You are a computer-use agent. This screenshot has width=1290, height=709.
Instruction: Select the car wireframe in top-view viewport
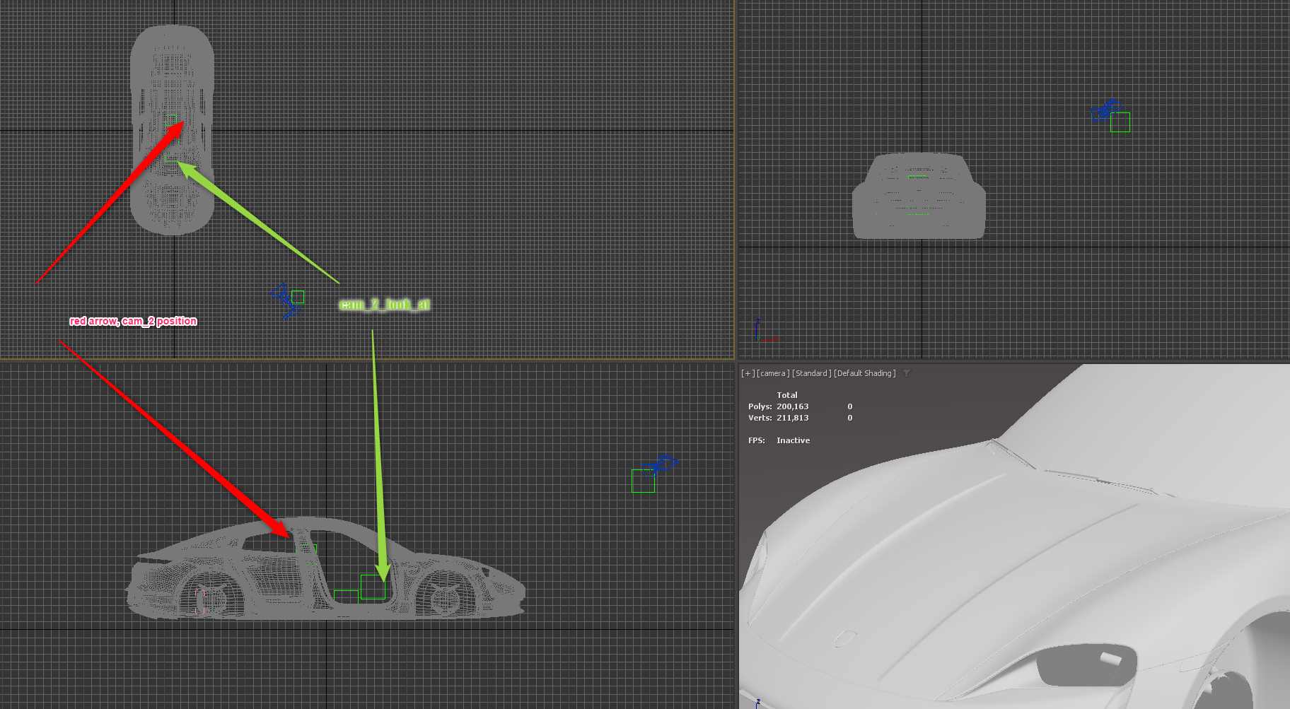click(x=172, y=130)
